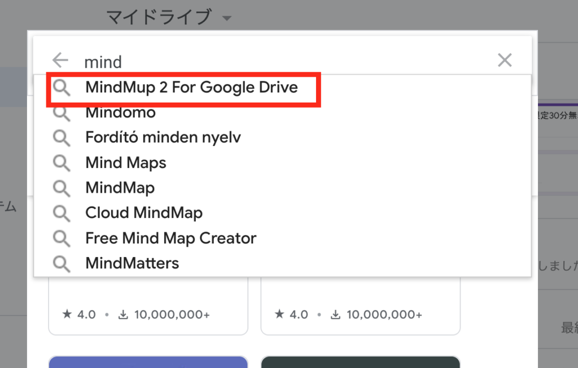Screen dimensions: 578x368
Task: Open the マイドライブ dropdown arrow
Action: (x=227, y=18)
